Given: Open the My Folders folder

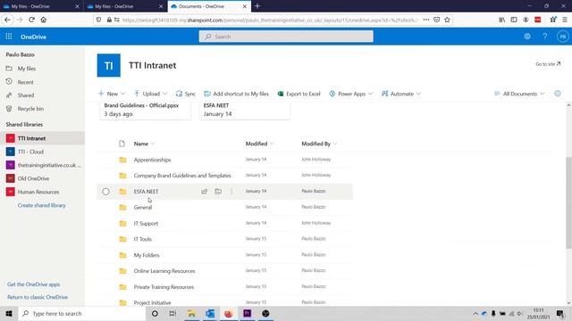Looking at the screenshot, I should (147, 255).
